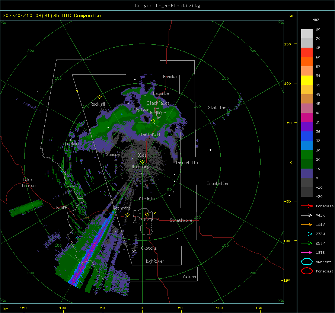Click the Limestone label

[x=70, y=144]
